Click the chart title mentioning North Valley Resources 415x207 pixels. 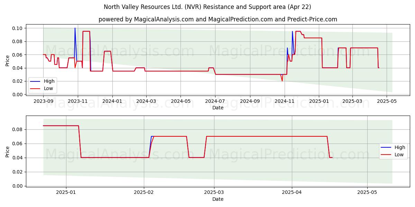coord(207,7)
